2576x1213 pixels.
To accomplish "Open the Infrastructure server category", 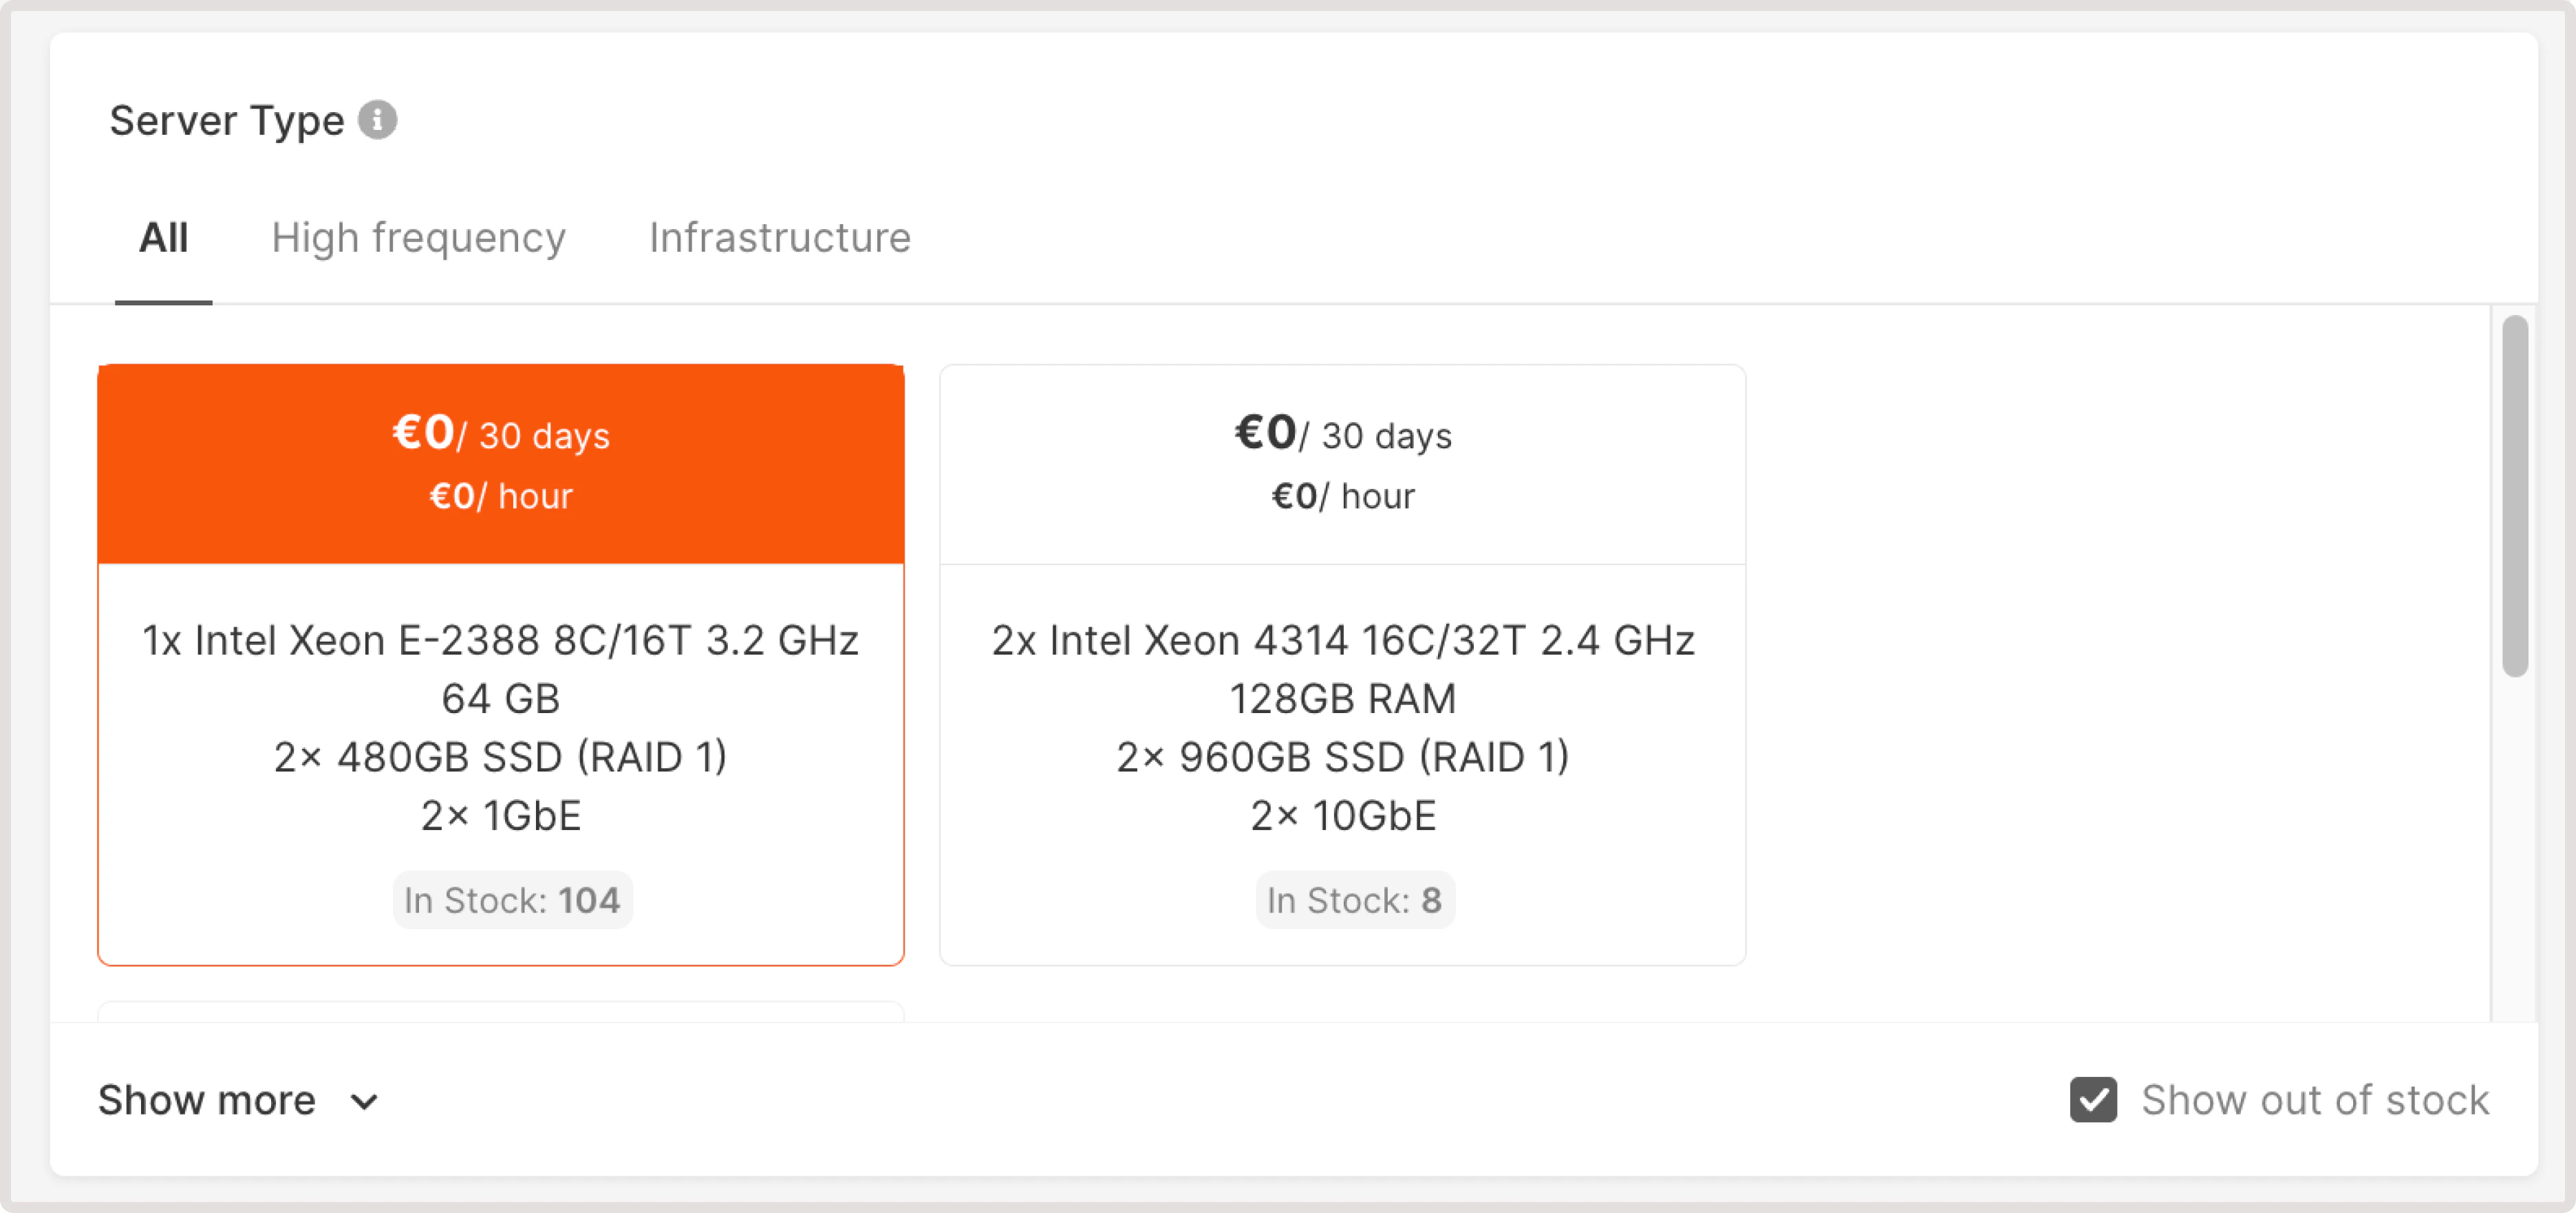I will pos(779,238).
